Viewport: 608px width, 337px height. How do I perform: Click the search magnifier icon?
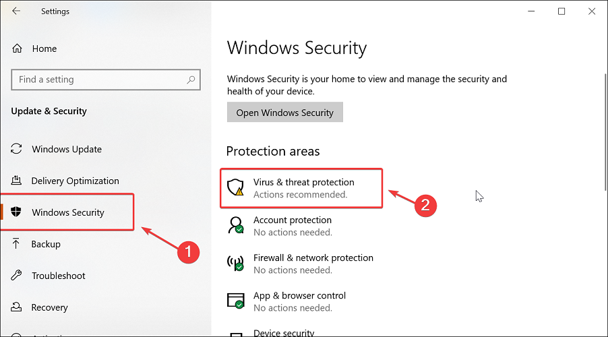coord(191,80)
